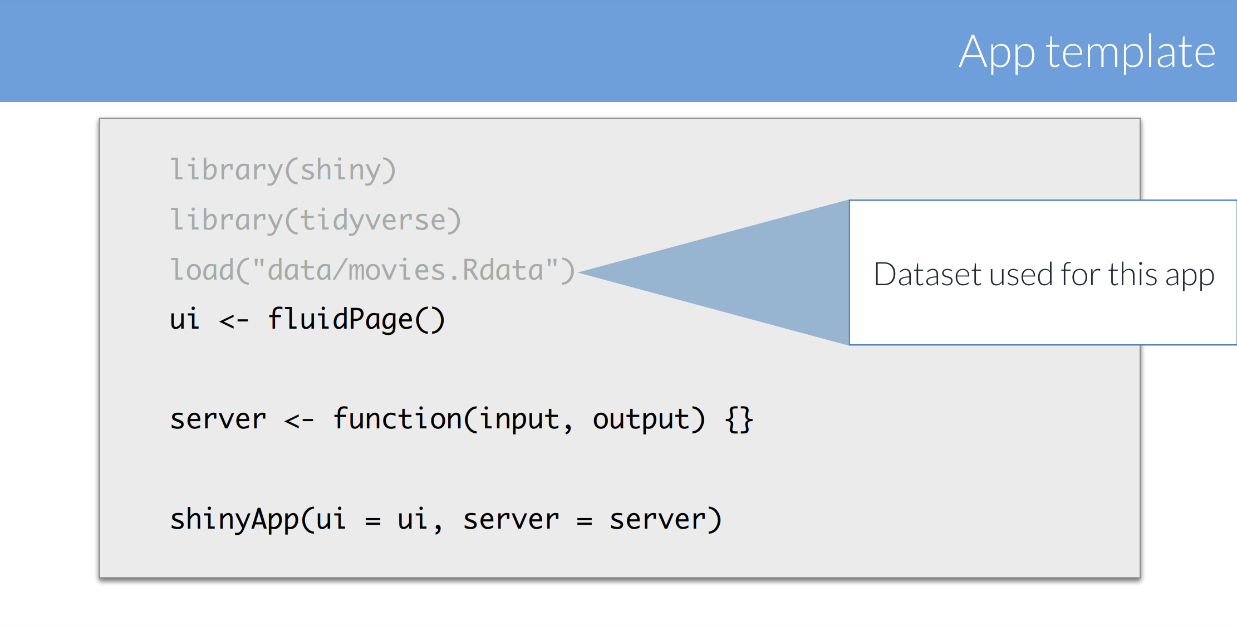Click the word tidyverse in code

click(373, 220)
